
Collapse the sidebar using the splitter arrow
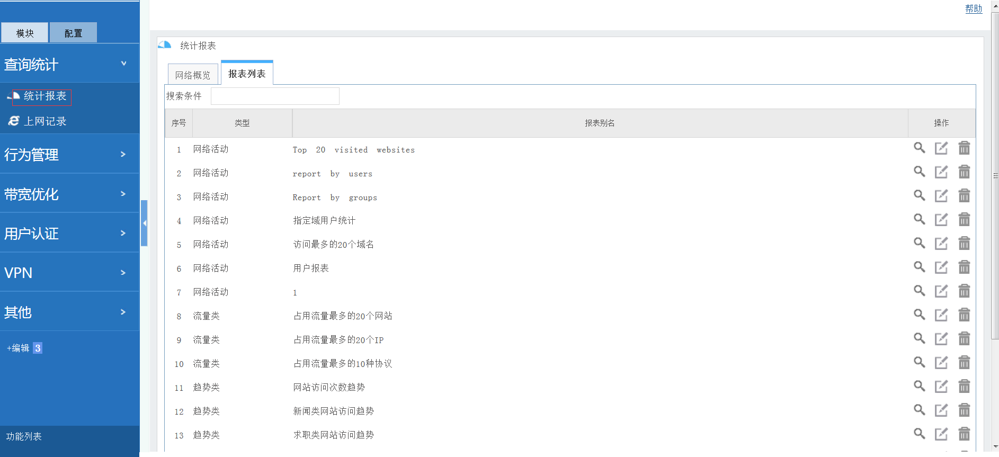click(x=144, y=223)
